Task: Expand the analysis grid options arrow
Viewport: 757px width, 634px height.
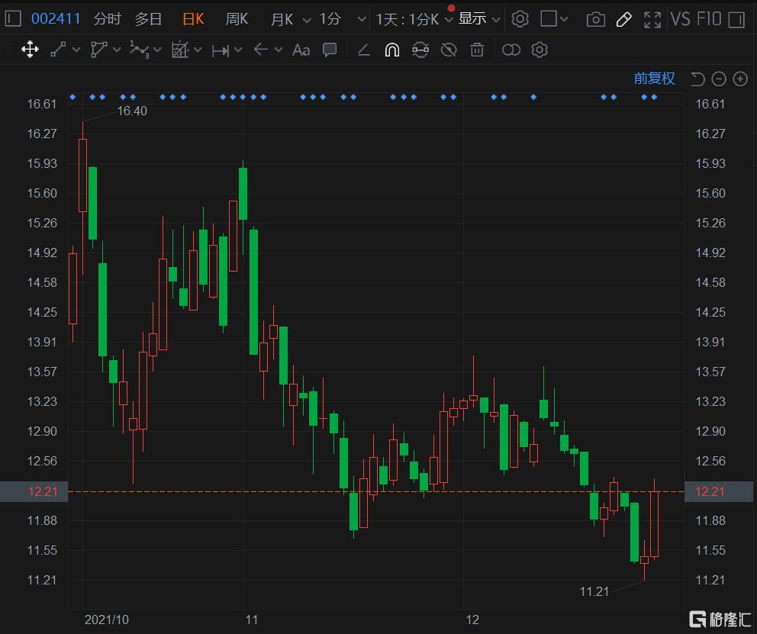Action: pos(198,50)
